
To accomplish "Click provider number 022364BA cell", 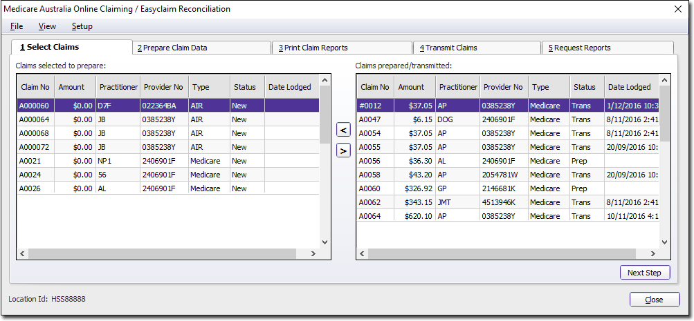I will coord(164,106).
